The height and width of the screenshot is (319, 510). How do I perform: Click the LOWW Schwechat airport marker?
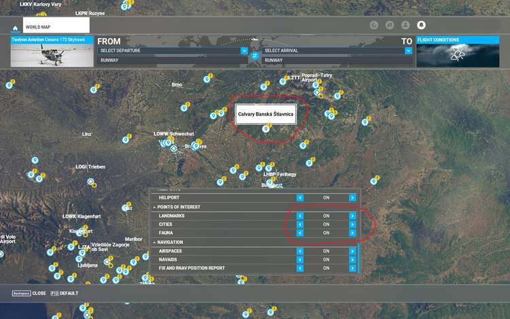[x=173, y=148]
